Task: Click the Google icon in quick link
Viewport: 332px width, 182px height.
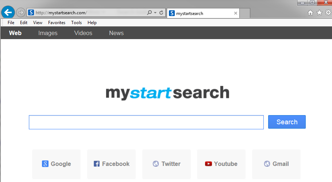Action: coord(45,164)
